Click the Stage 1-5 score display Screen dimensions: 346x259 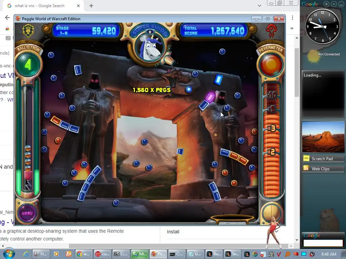click(x=86, y=31)
